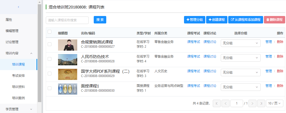Open the 无分组 dropdown for 面授课程1
Viewport: 286px width, 113px height.
coord(240,87)
